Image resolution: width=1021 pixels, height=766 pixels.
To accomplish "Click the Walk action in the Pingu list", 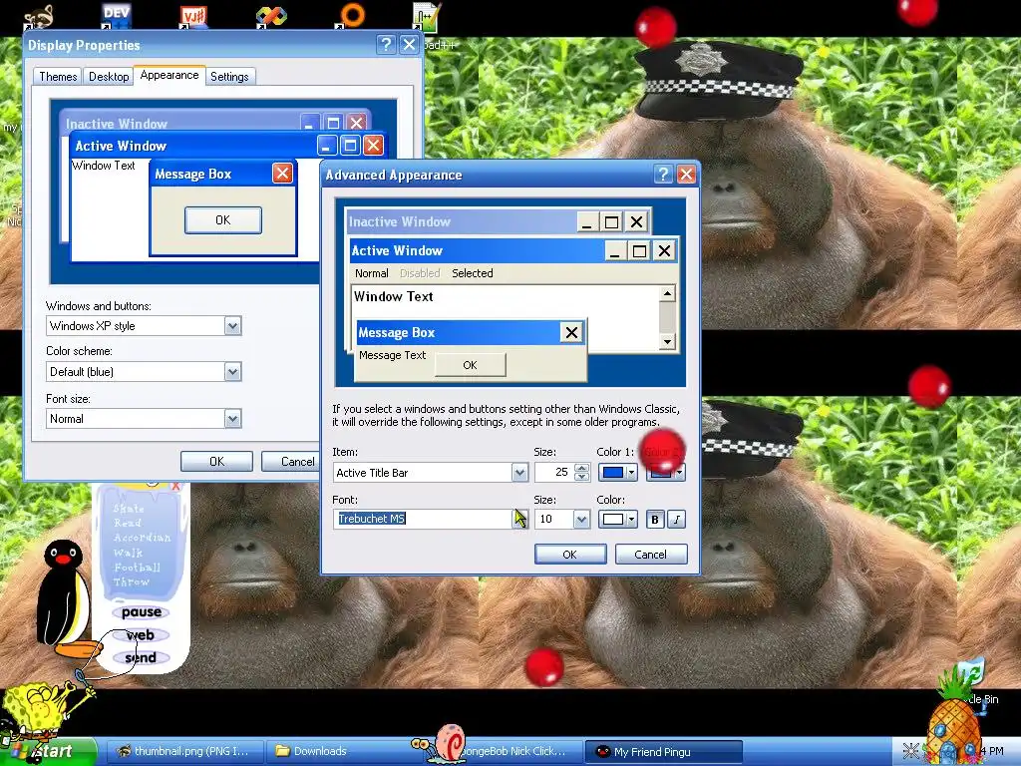I will (x=128, y=553).
